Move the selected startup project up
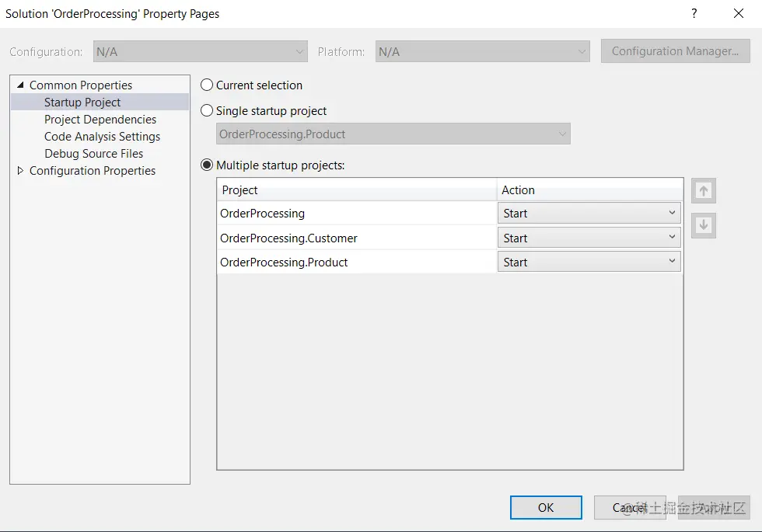Viewport: 762px width, 532px height. pyautogui.click(x=703, y=190)
